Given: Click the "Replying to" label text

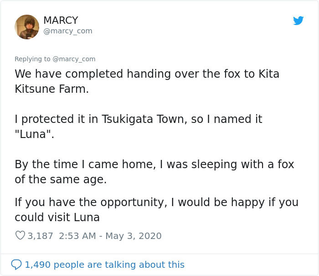Looking at the screenshot, I should point(33,59).
